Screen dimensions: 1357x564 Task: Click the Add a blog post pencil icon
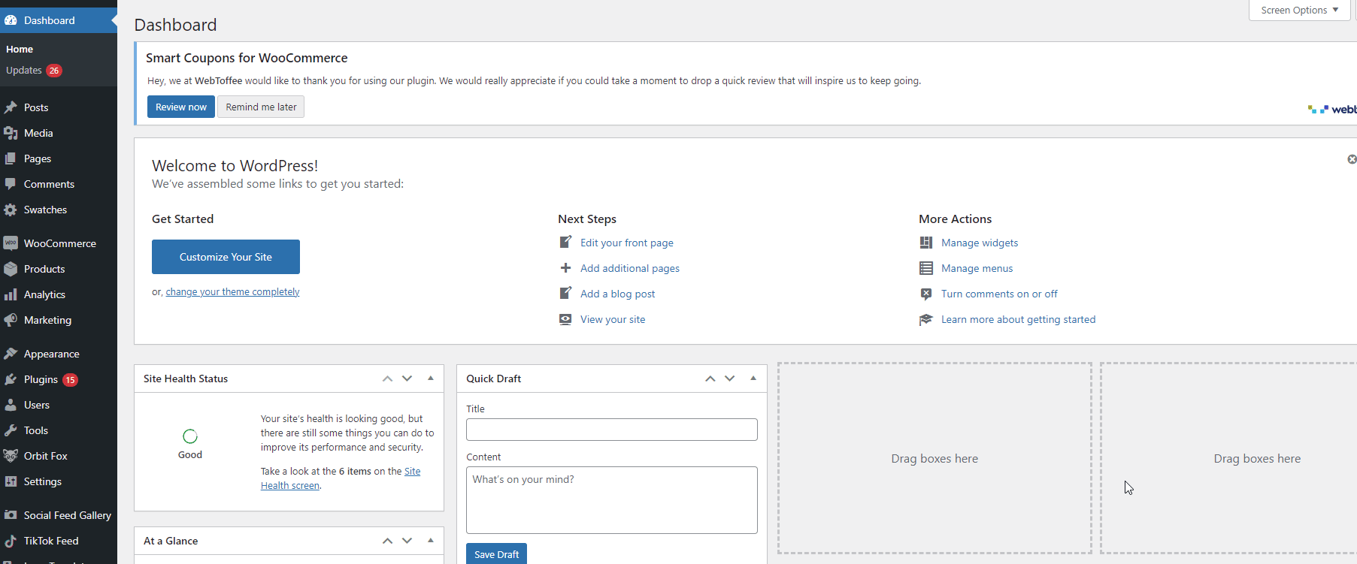pyautogui.click(x=565, y=293)
